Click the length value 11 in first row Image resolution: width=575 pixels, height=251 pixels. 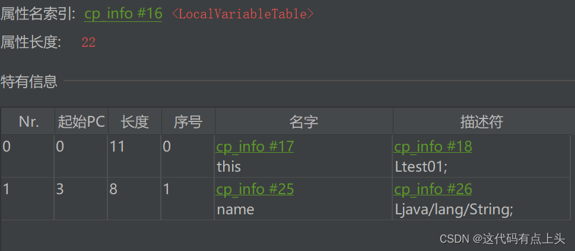pyautogui.click(x=117, y=146)
